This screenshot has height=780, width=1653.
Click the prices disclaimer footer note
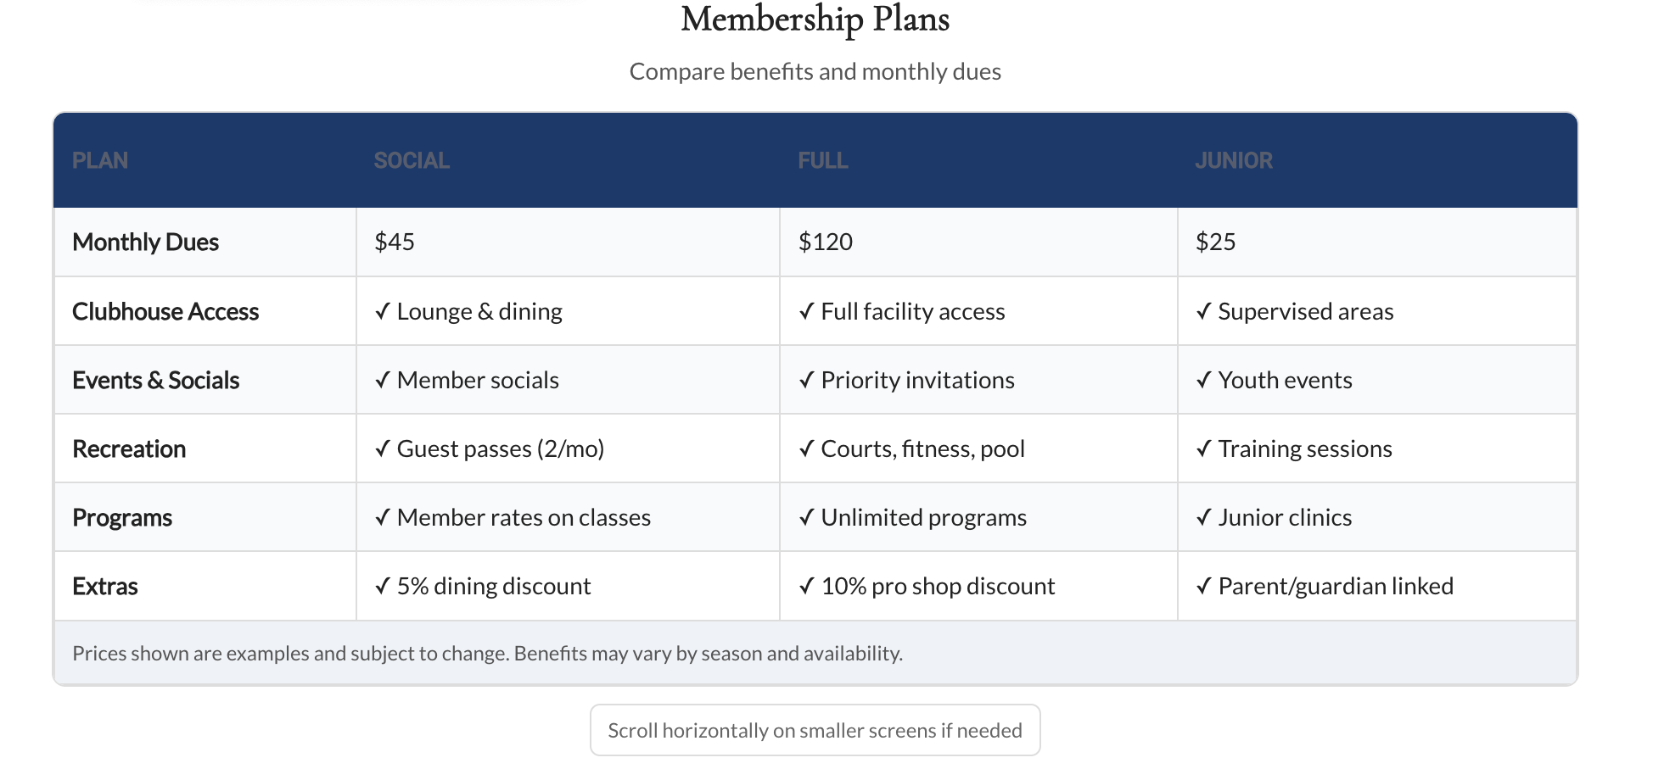(487, 654)
